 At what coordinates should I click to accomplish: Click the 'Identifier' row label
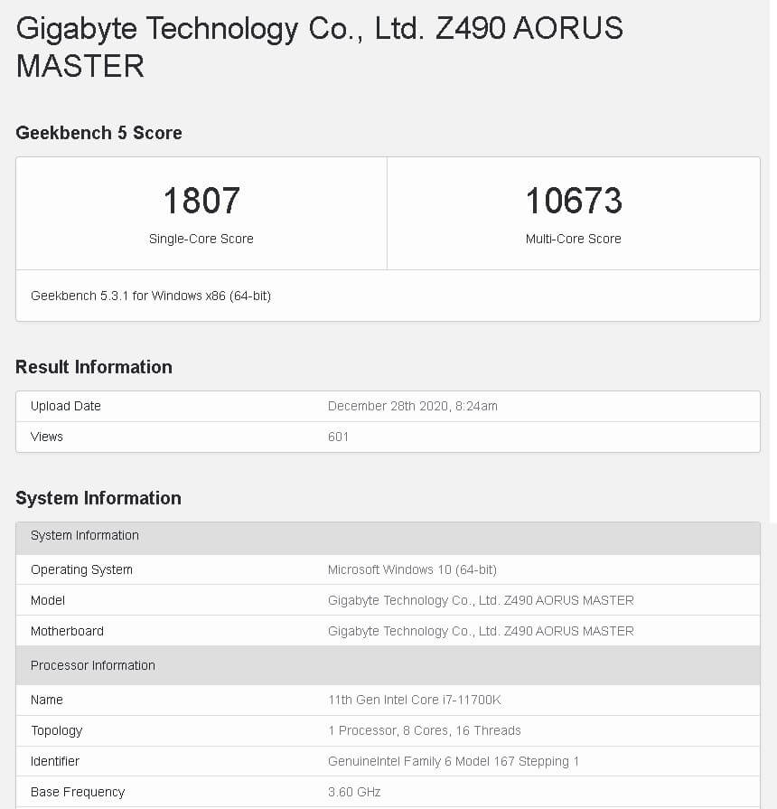(54, 761)
